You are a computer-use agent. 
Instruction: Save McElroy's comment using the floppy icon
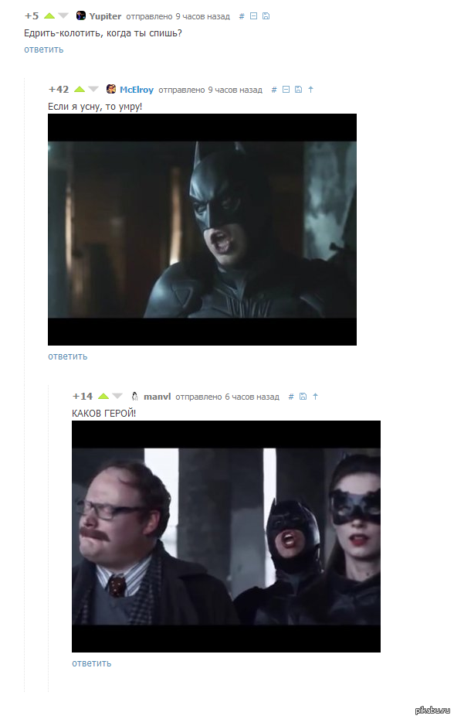click(x=298, y=90)
